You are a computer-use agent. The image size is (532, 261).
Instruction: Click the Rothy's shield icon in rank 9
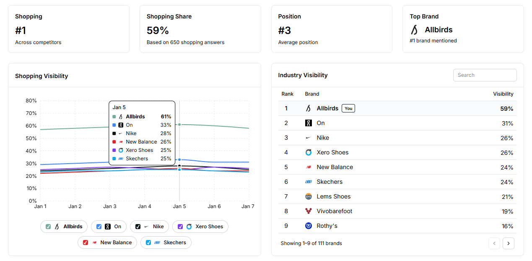(x=308, y=226)
